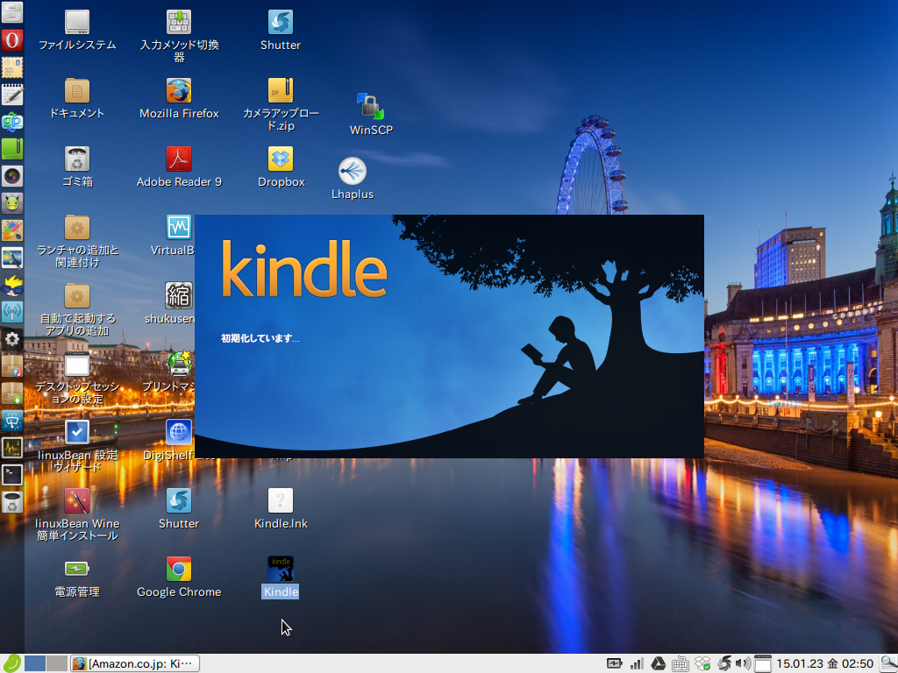Open the ゴミ箱 trash icon

coord(77,159)
